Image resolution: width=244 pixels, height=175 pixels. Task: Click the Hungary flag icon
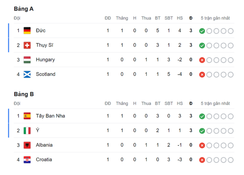[27, 60]
